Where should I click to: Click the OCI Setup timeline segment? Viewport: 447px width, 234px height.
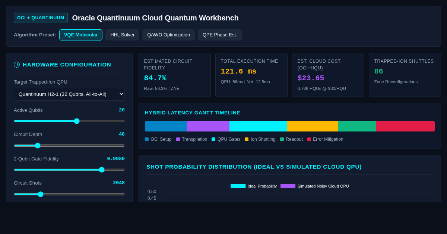tap(166, 126)
